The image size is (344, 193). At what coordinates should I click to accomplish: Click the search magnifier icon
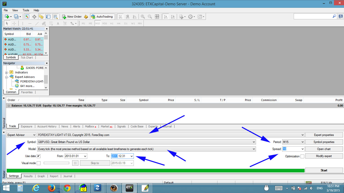[x=334, y=16]
